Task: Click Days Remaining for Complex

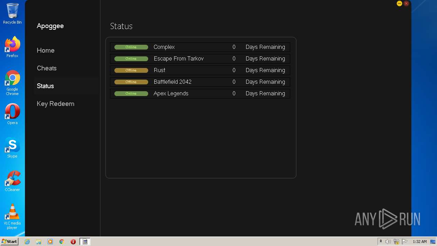Action: [265, 47]
